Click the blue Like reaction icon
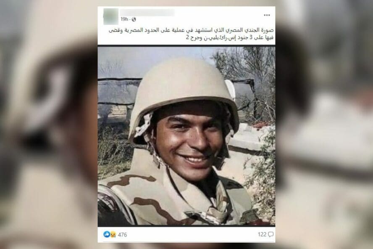This screenshot has width=373, height=249. coord(107,234)
